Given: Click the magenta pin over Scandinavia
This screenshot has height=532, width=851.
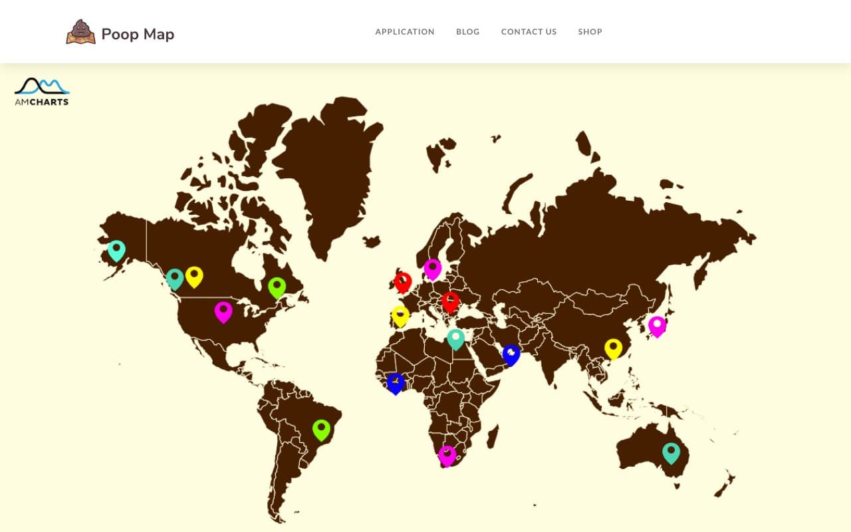Looking at the screenshot, I should [432, 267].
